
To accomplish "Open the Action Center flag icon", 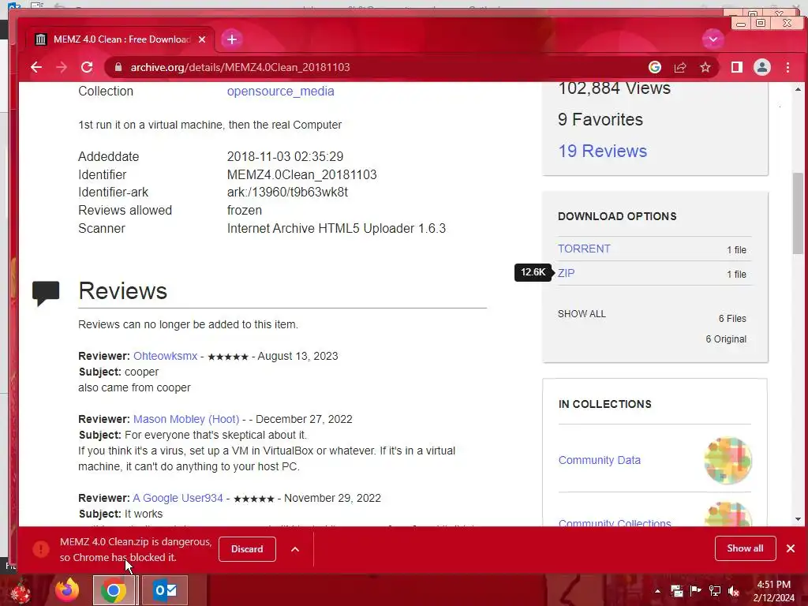I will [x=696, y=590].
